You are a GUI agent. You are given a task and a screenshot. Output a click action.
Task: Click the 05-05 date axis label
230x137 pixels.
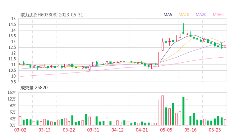pos(166,130)
